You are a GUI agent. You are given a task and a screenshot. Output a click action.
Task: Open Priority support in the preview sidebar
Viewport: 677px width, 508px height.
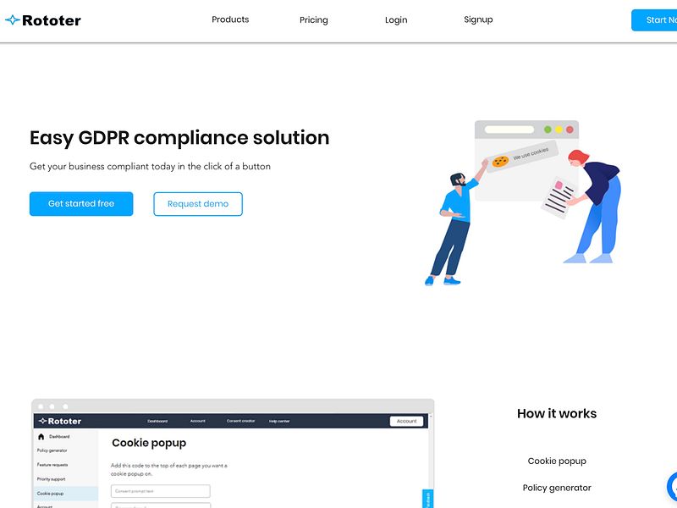(51, 479)
